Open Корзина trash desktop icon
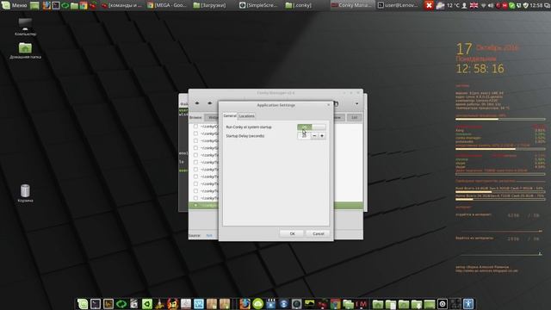This screenshot has width=551, height=310. click(25, 193)
